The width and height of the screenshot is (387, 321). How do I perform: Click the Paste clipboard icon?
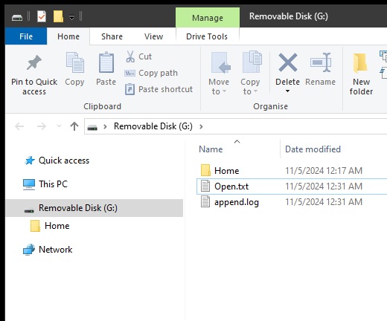(106, 62)
